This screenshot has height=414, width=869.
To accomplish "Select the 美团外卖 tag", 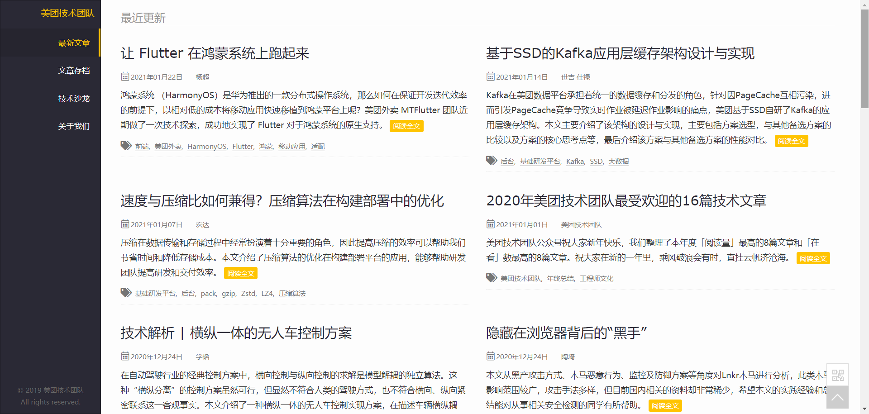I will (x=168, y=147).
